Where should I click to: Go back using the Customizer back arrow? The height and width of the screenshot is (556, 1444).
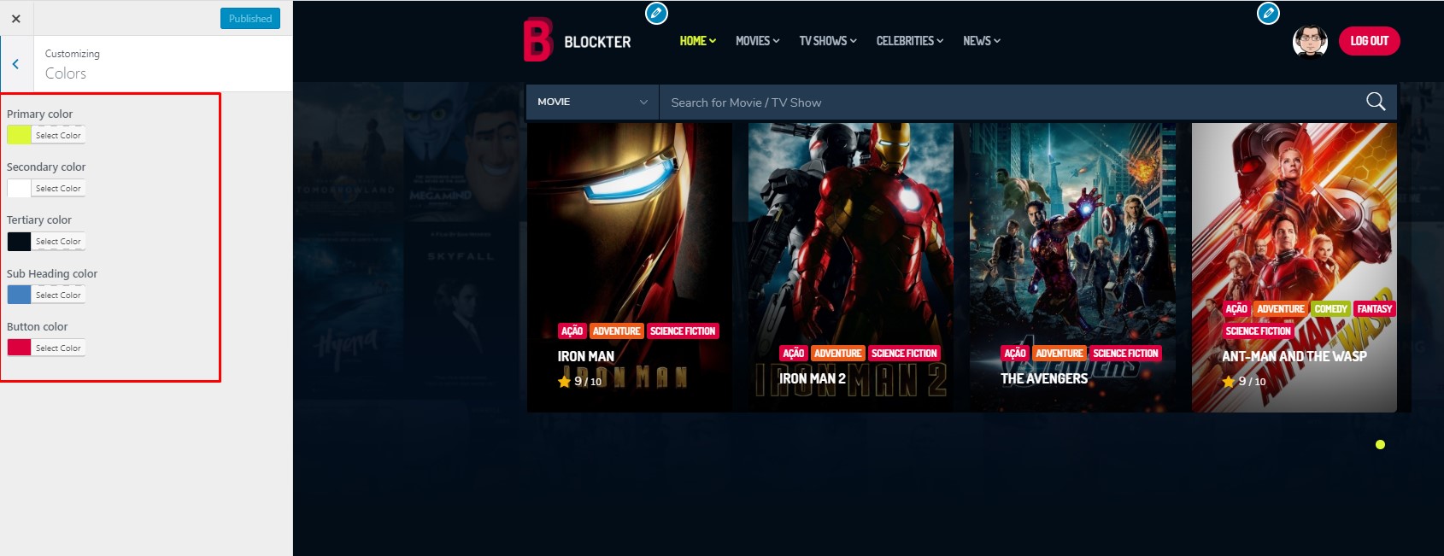pyautogui.click(x=15, y=64)
